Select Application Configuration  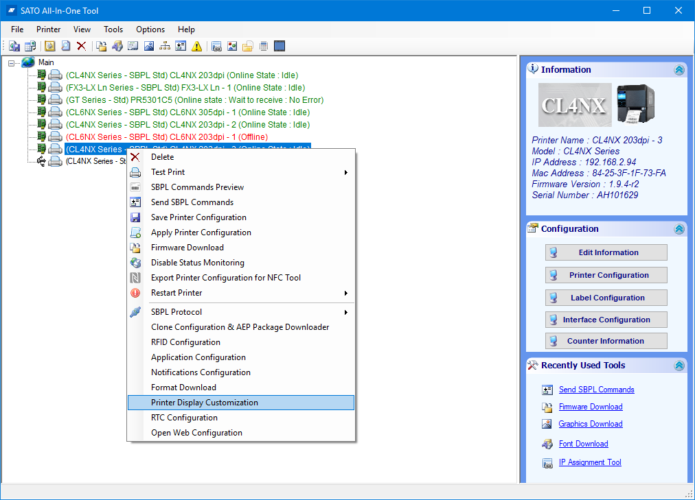241,357
